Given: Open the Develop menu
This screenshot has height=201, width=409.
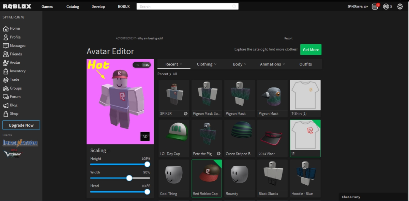Looking at the screenshot, I should pyautogui.click(x=98, y=6).
